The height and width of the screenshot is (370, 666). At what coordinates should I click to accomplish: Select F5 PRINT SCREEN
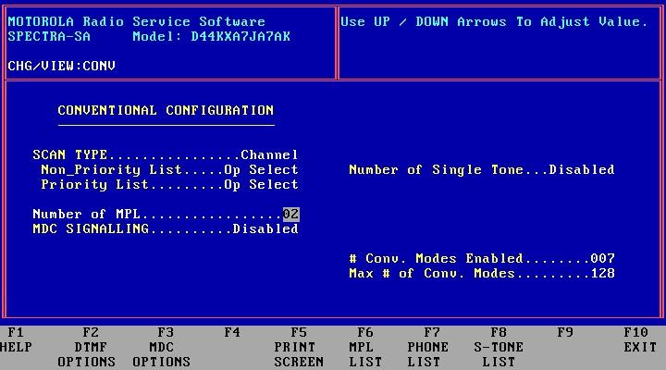pyautogui.click(x=299, y=347)
